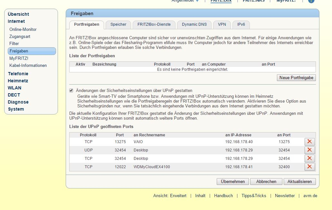332x210 pixels.
Task: Refresh the list with Aktualisieren
Action: coord(299,181)
